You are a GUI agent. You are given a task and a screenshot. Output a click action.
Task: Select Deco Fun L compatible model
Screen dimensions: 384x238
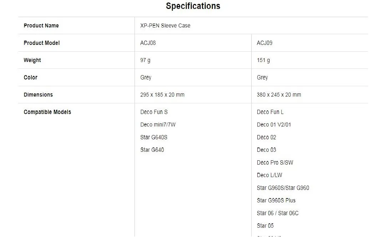coord(270,112)
